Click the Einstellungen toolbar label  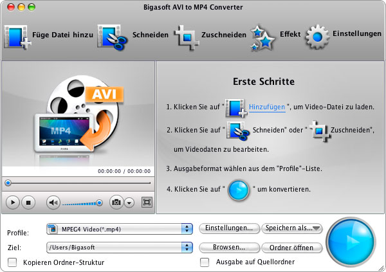point(357,33)
